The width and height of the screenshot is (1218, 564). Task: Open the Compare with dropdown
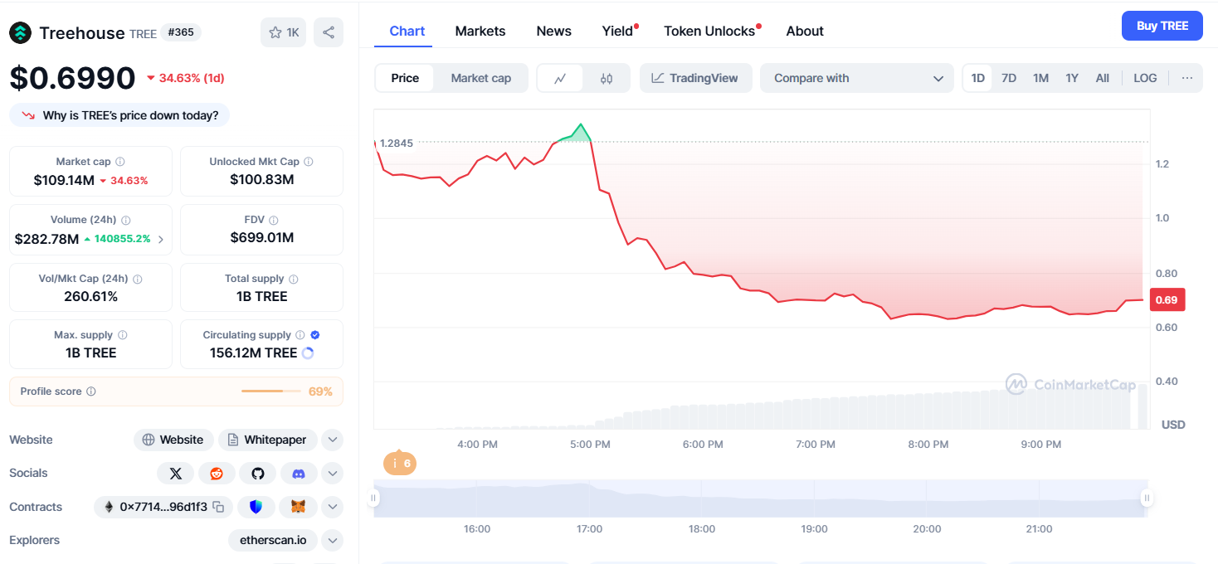pyautogui.click(x=857, y=78)
